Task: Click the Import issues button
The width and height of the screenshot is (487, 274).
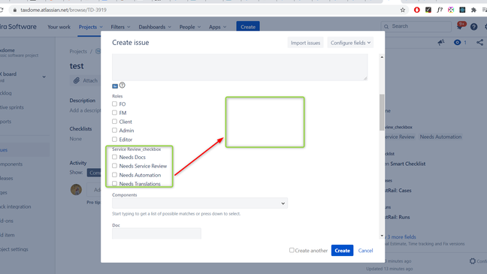Action: pos(305,43)
